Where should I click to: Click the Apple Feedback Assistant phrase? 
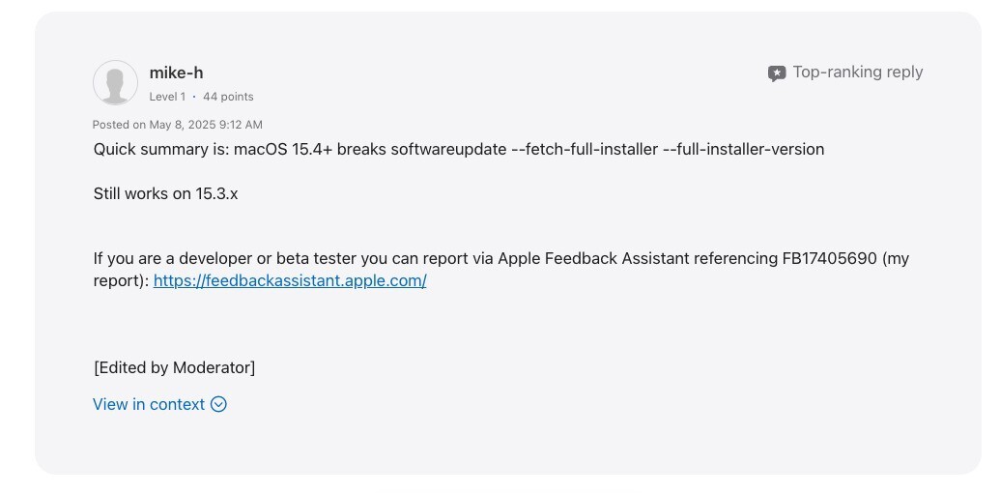(x=593, y=258)
